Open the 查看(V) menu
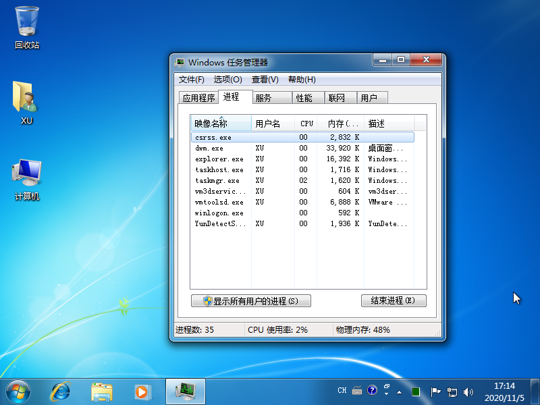 (265, 80)
